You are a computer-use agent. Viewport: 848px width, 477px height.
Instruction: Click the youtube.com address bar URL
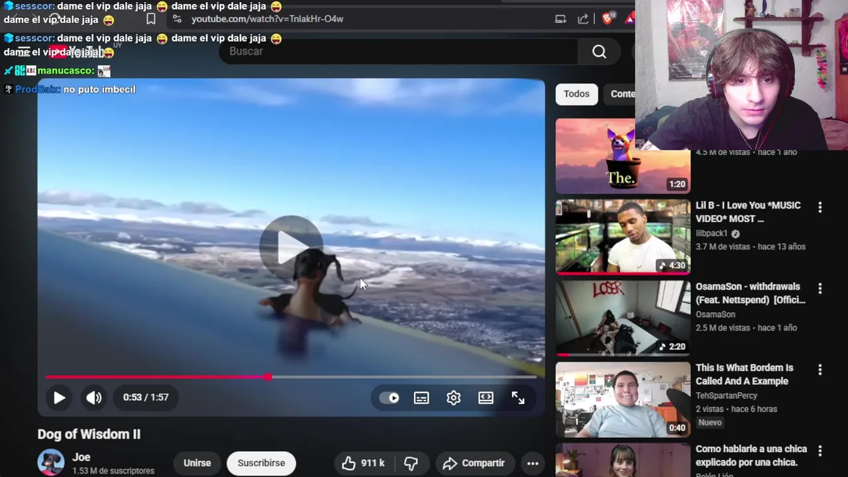point(267,19)
